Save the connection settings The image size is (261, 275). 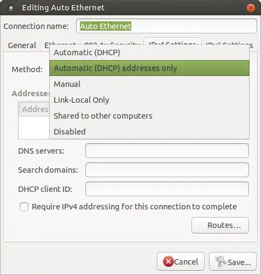(x=233, y=261)
